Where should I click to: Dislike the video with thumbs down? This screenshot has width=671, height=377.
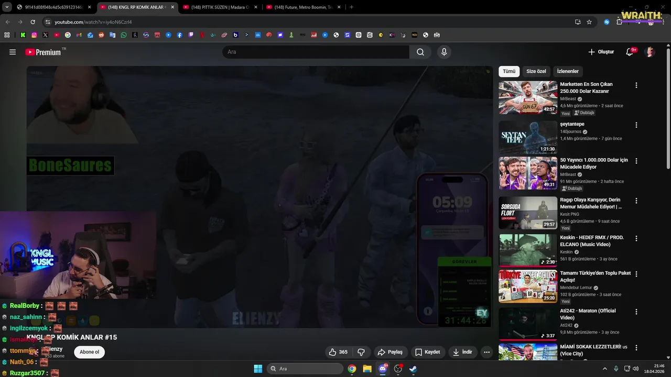click(361, 352)
